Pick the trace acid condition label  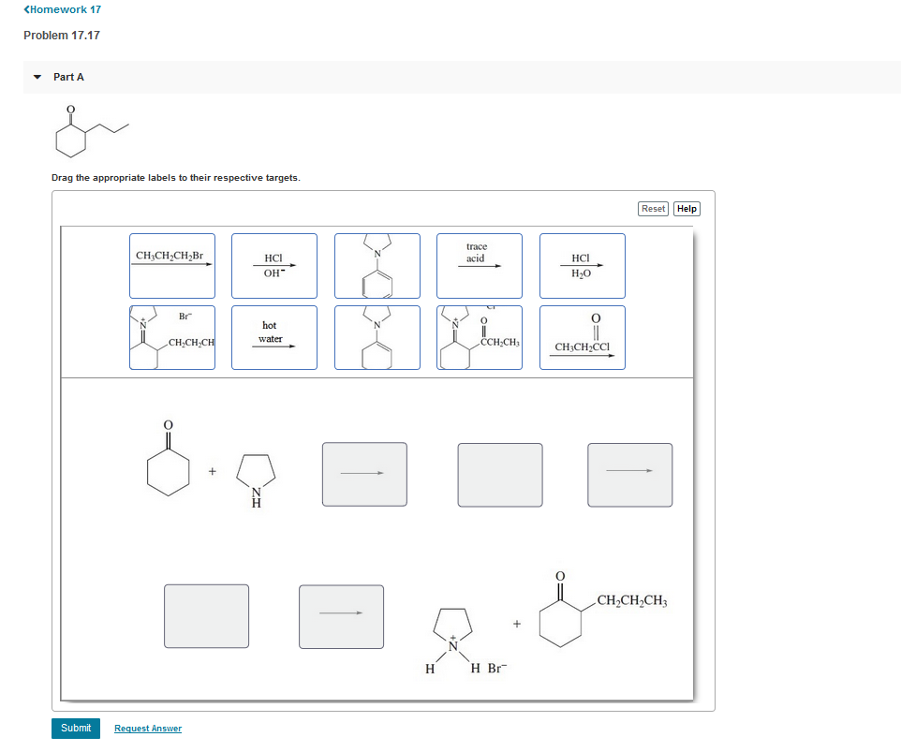click(x=479, y=265)
